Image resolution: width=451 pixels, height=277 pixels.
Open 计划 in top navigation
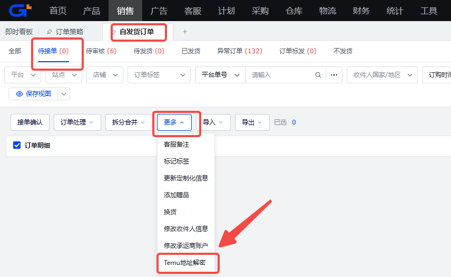[227, 11]
